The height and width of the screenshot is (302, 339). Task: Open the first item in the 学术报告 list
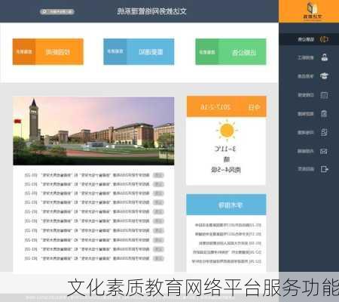[x=228, y=225]
